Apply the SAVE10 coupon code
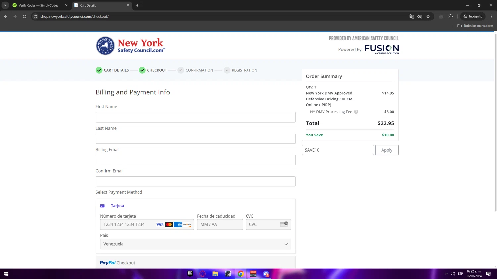 [387, 150]
